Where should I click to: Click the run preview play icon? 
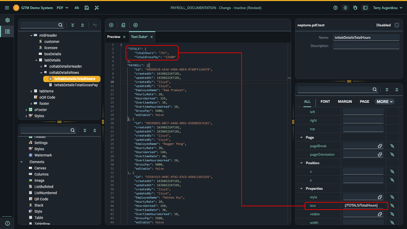[x=111, y=25]
